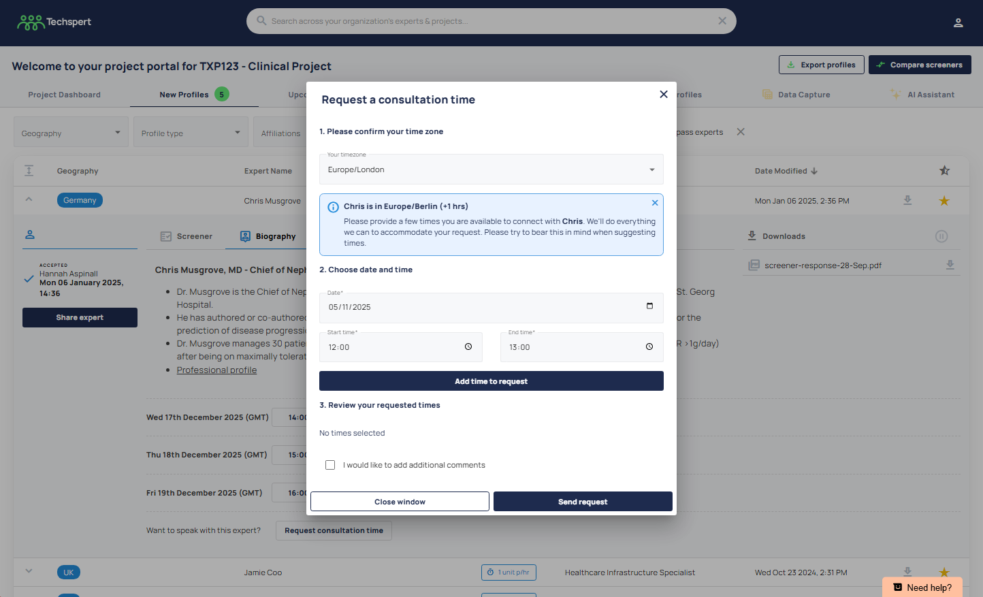Click the End time input field
The height and width of the screenshot is (597, 983).
pos(582,347)
